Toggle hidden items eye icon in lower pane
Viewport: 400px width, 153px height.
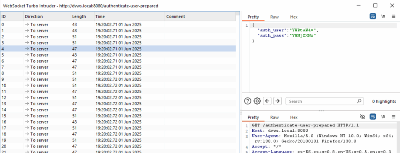pyautogui.click(x=362, y=116)
